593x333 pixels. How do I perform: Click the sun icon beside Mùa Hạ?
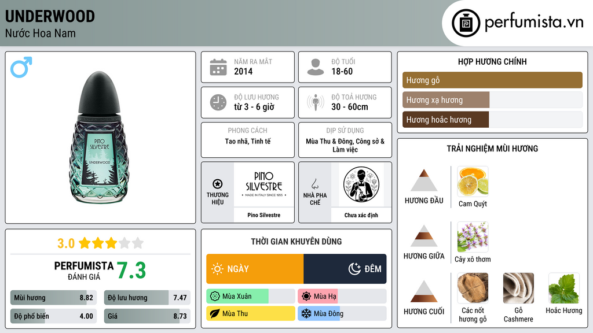[x=306, y=297]
